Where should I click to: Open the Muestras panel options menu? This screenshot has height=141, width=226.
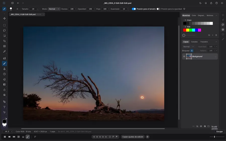[x=216, y=15]
